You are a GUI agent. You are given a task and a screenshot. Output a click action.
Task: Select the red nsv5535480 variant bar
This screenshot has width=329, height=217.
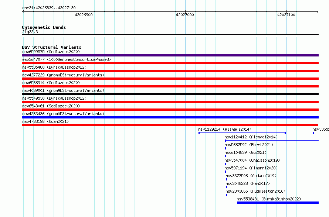[170, 71]
